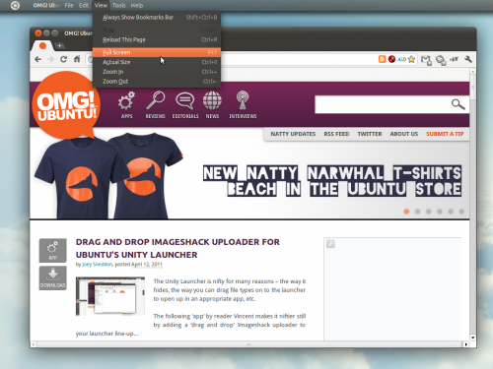Image resolution: width=493 pixels, height=369 pixels.
Task: Click the browser back arrow
Action: (x=38, y=59)
